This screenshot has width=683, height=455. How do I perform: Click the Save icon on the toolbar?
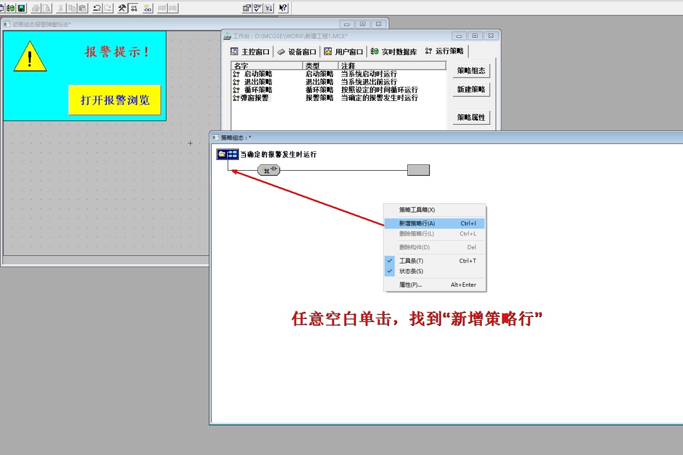click(x=20, y=8)
